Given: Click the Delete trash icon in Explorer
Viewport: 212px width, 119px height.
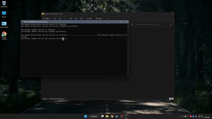Looking at the screenshot, I should pos(81,19).
